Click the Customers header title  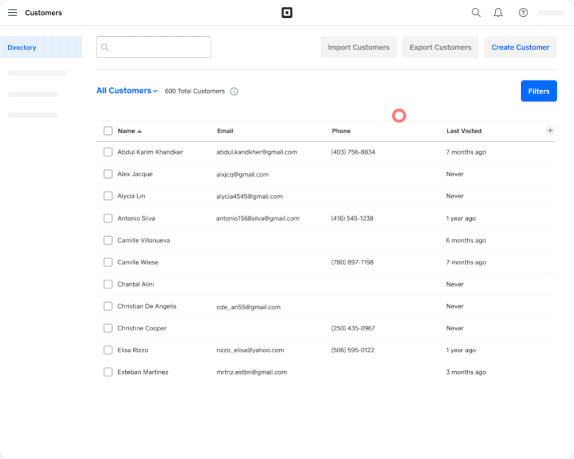[44, 13]
